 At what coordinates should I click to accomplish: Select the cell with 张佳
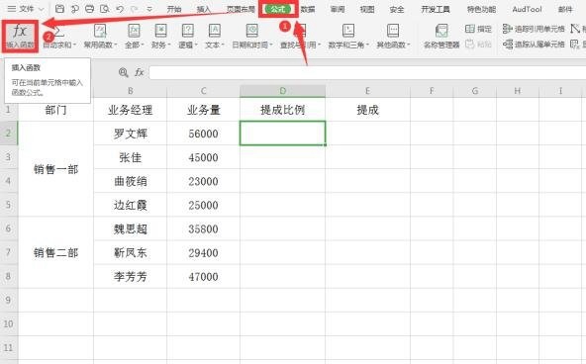(131, 157)
